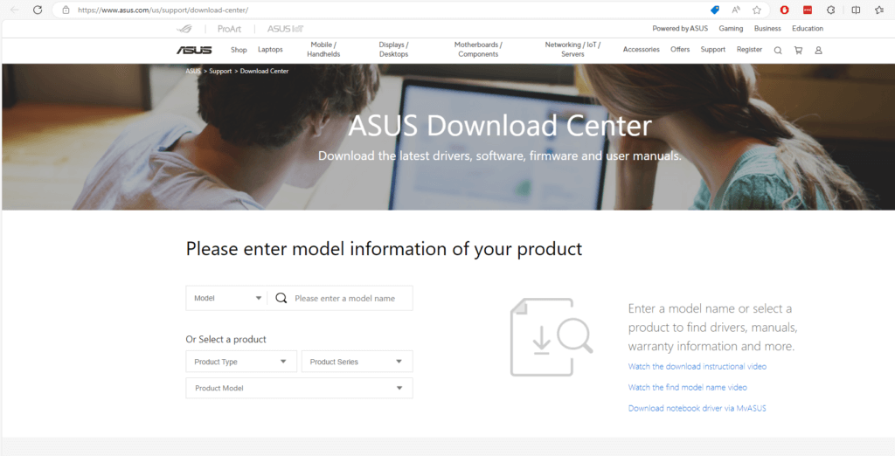Click the browser refresh icon
Screen dimensions: 895x456
pos(38,10)
